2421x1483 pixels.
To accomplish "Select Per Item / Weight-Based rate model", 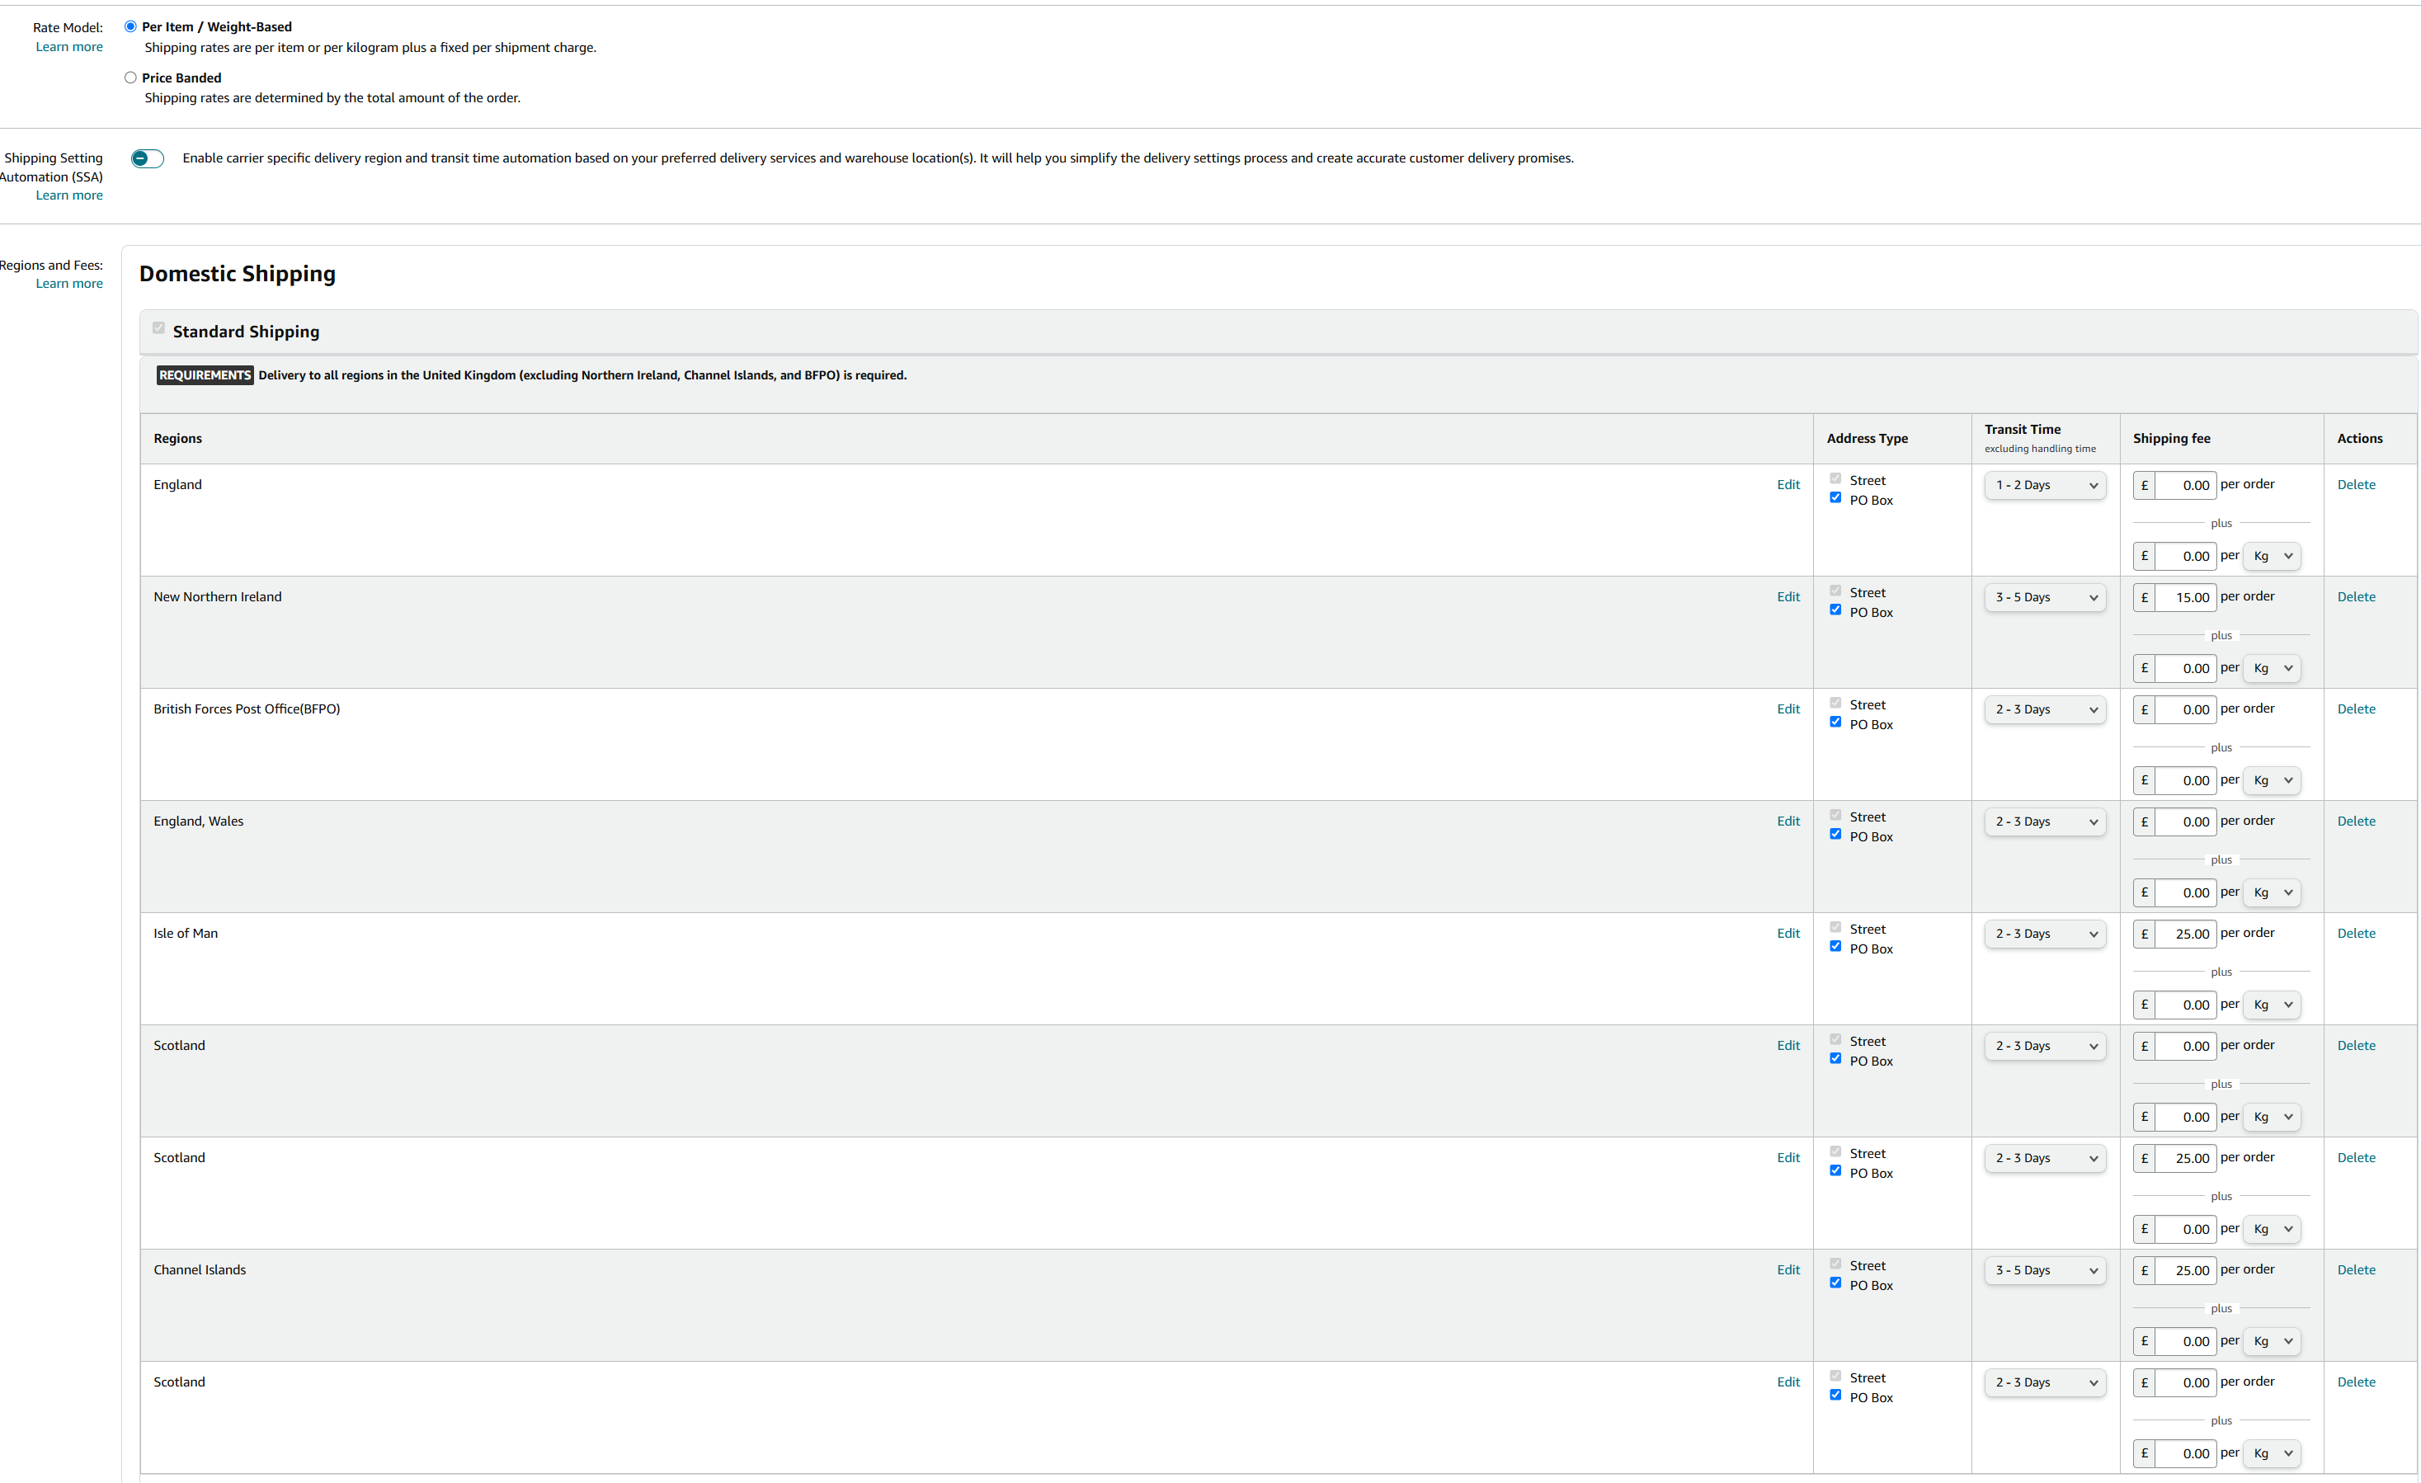I will [x=130, y=26].
